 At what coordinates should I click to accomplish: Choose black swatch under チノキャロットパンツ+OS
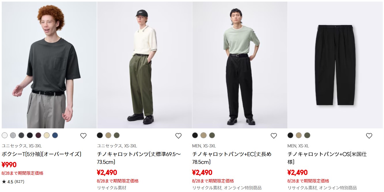click(x=290, y=135)
